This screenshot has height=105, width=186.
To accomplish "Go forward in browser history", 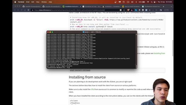I will point(18,10).
